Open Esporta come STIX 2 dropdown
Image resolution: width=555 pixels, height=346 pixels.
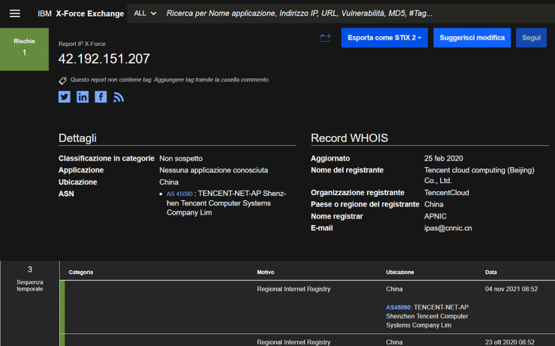384,38
